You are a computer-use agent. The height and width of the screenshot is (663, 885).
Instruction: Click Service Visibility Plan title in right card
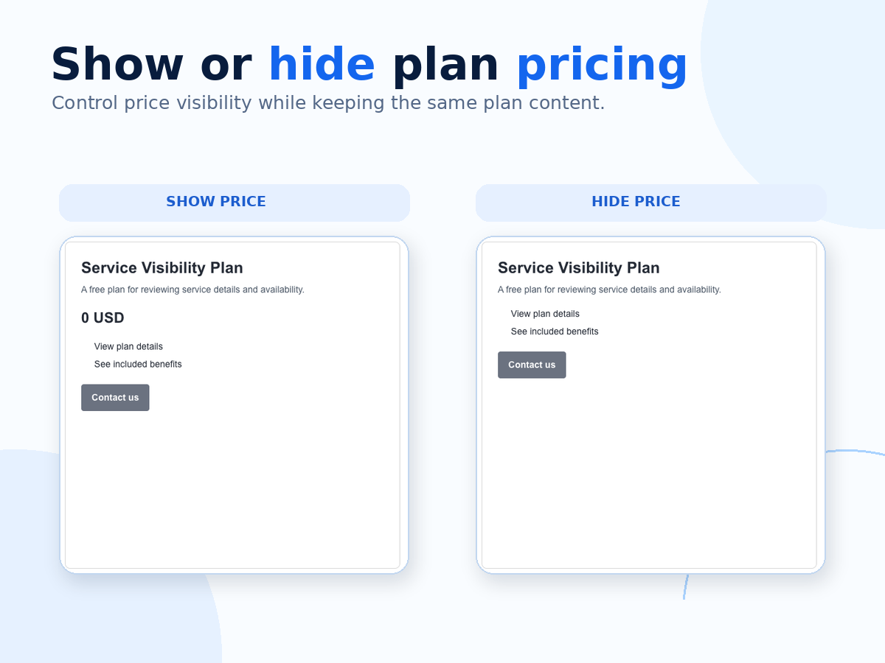579,268
